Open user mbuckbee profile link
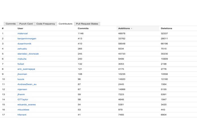197x140 pixels. pos(23,110)
